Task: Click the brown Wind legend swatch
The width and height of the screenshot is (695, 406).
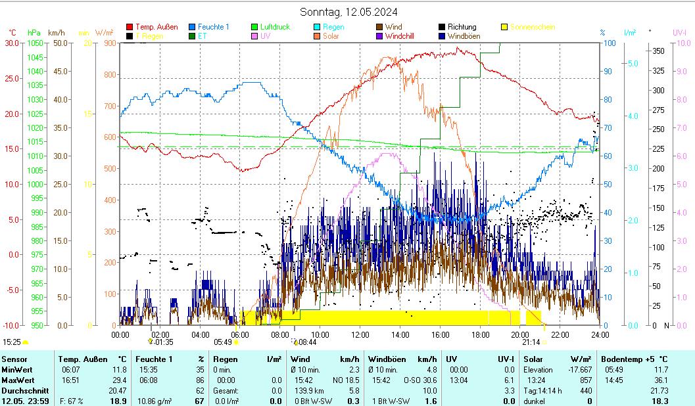Action: [379, 27]
